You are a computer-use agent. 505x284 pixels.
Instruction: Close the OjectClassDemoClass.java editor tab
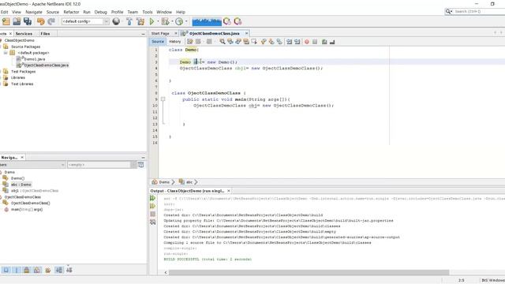point(246,33)
